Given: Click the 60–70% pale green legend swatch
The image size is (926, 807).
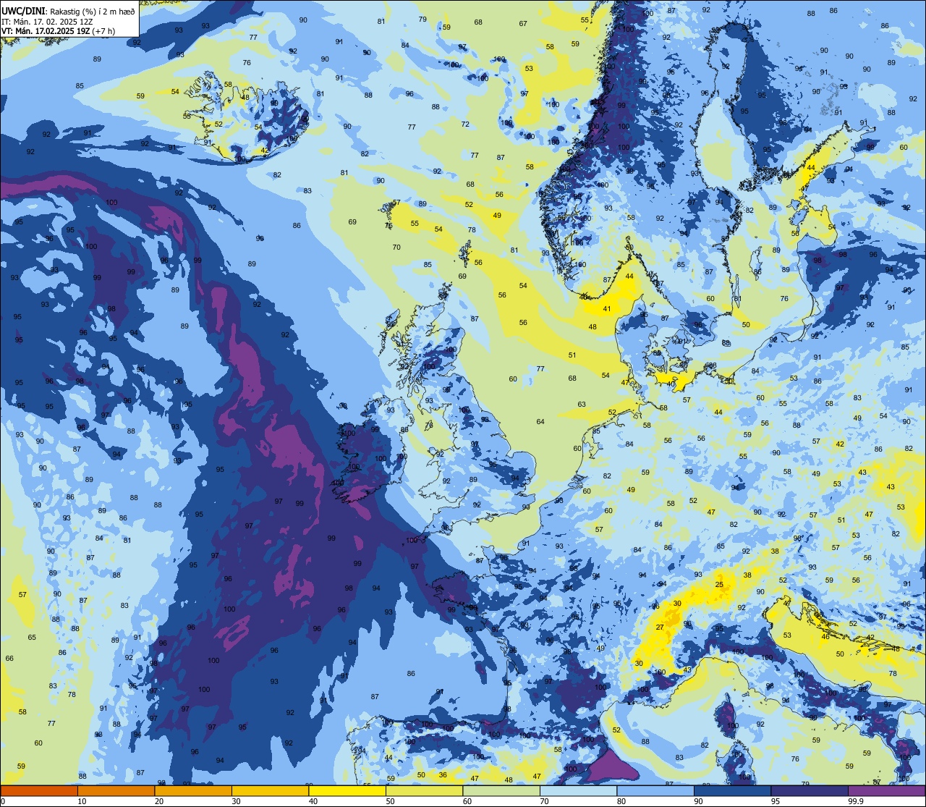Looking at the screenshot, I should point(501,790).
